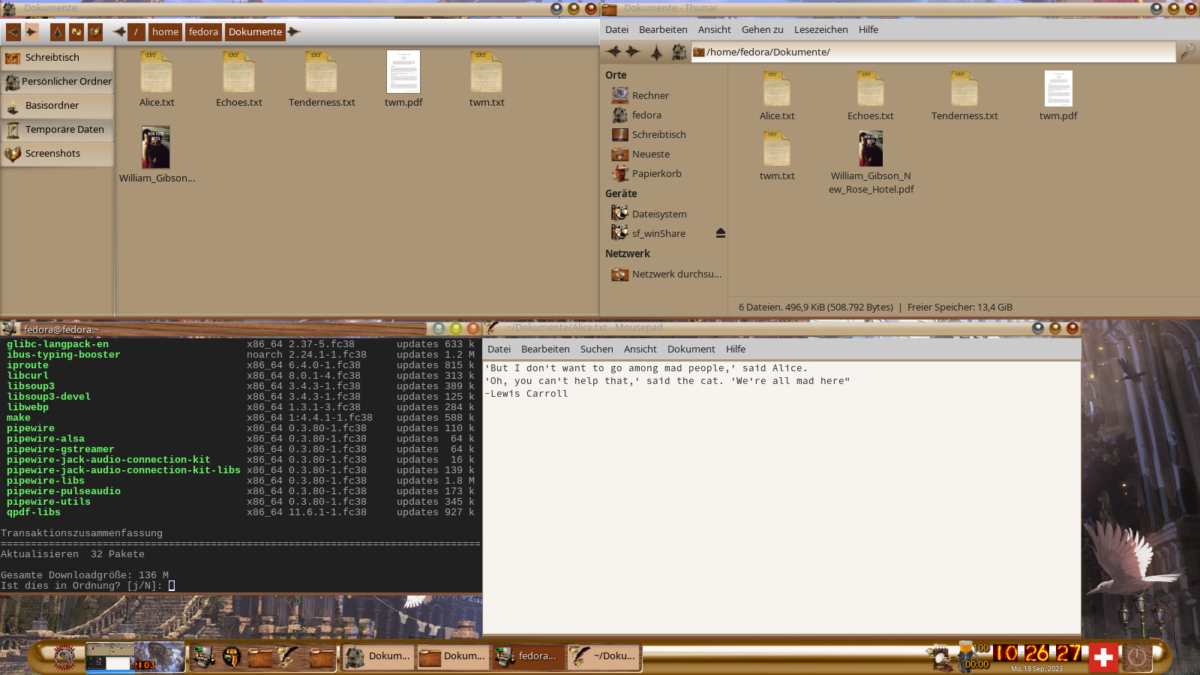Image resolution: width=1200 pixels, height=675 pixels.
Task: Open Datei menu in Thunar
Action: [x=616, y=30]
